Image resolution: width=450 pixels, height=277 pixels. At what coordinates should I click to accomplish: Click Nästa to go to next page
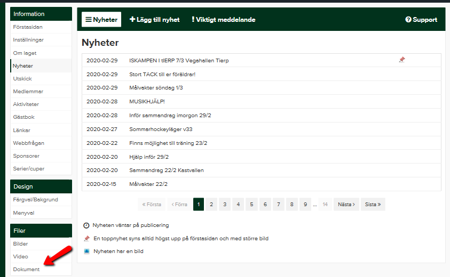[x=346, y=204]
